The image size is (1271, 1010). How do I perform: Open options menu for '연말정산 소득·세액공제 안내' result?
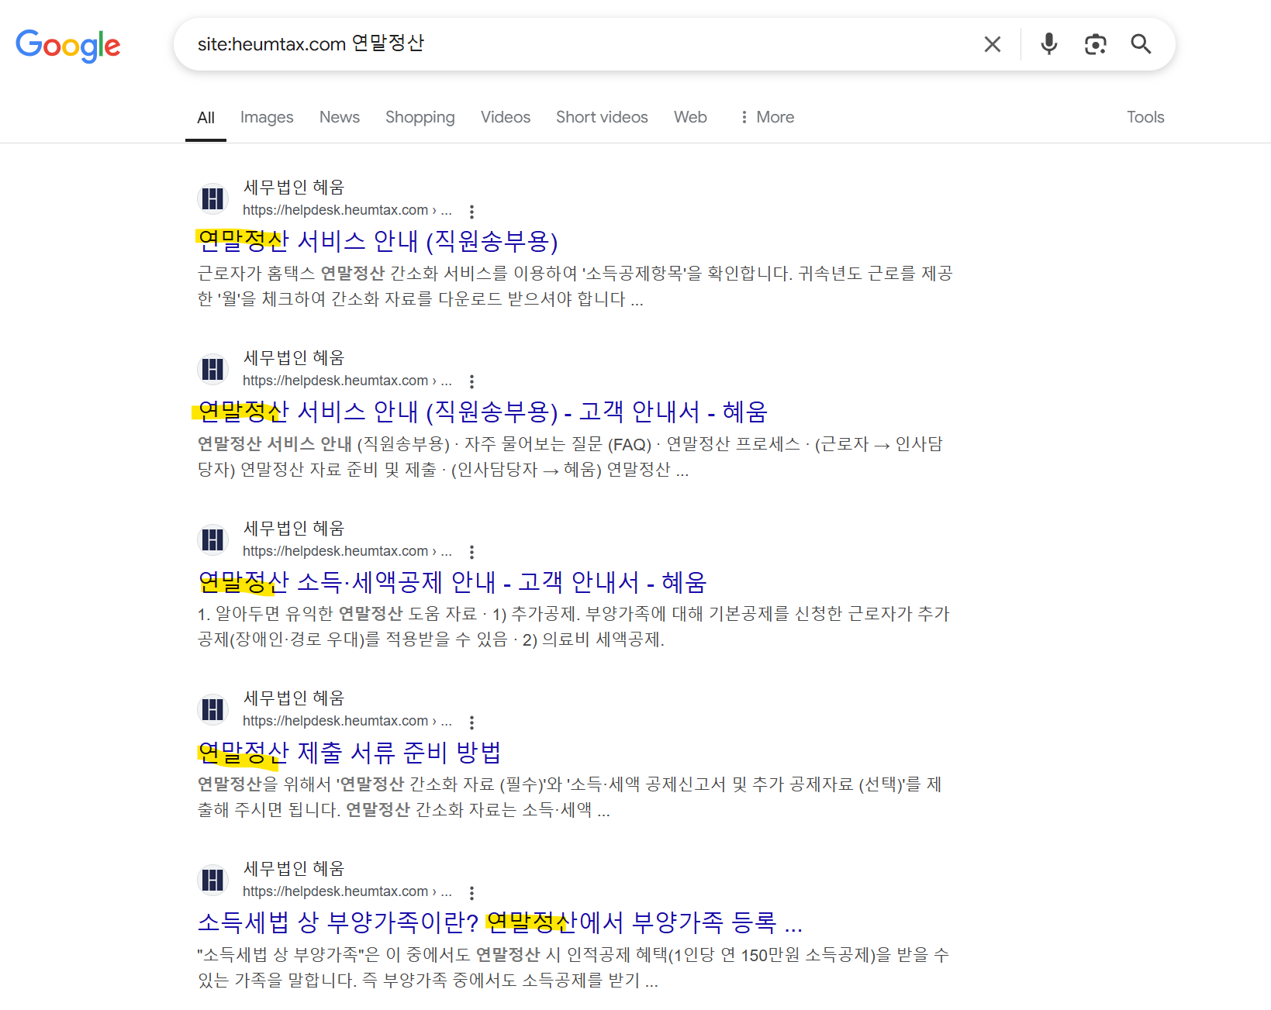(x=471, y=552)
